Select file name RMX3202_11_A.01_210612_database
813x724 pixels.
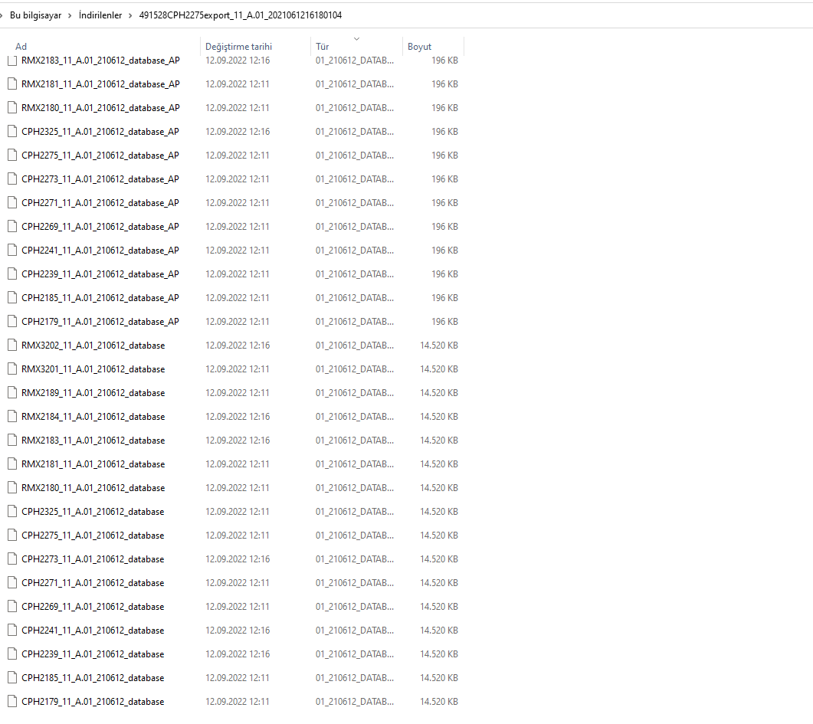[93, 346]
